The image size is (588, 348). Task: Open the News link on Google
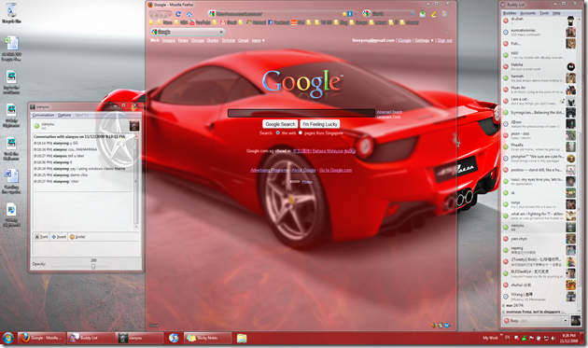183,40
